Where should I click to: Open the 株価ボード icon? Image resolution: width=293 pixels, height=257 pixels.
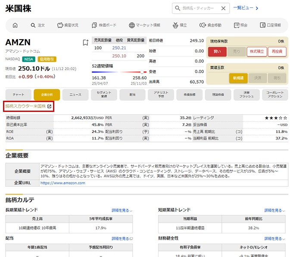tap(95, 25)
